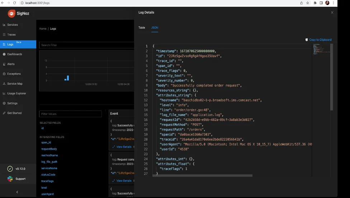Open Settings from the sidebar

pyautogui.click(x=12, y=103)
